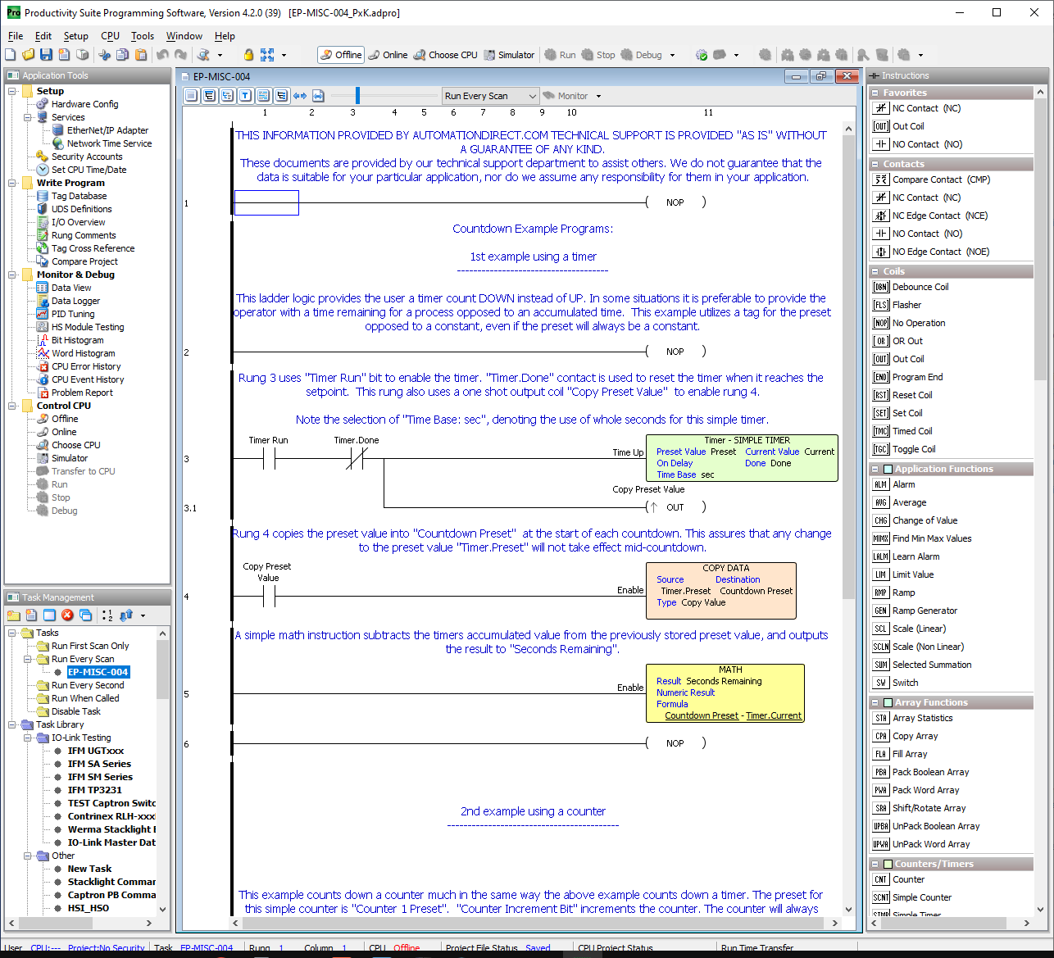Open the SIMPLE TIMER instruction box on rung 3
The width and height of the screenshot is (1054, 958).
pos(740,457)
